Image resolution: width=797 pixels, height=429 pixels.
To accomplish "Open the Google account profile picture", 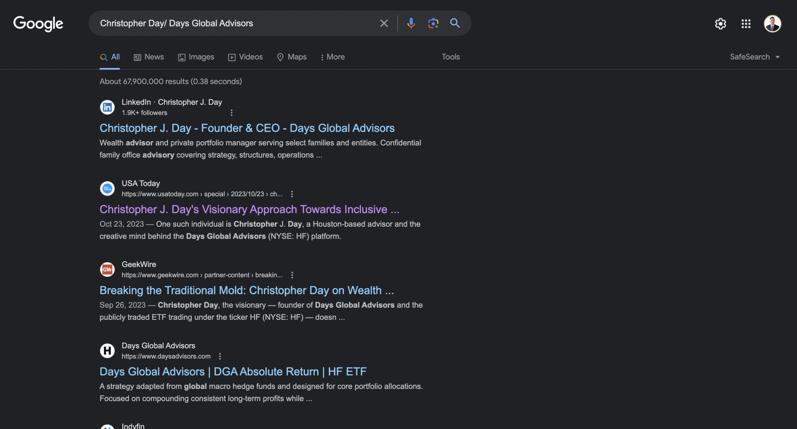I will tap(772, 24).
